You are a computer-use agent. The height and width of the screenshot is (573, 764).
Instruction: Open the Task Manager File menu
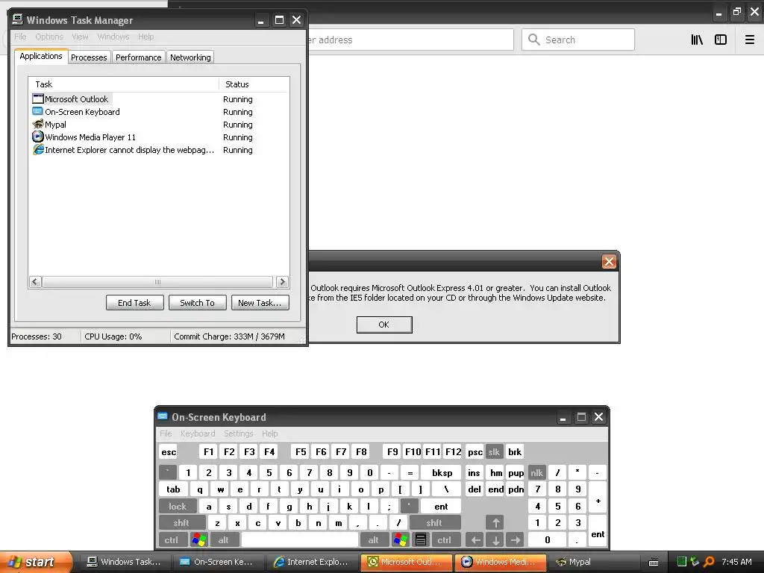(20, 37)
